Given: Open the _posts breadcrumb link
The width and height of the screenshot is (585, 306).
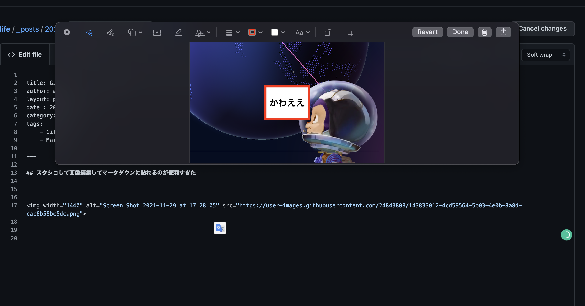Looking at the screenshot, I should (x=27, y=29).
